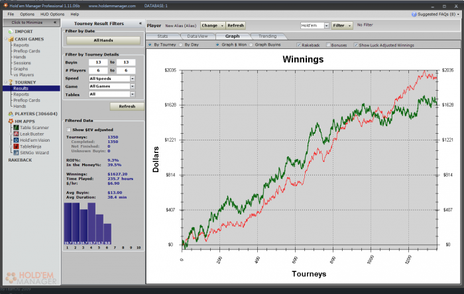The width and height of the screenshot is (464, 294).
Task: Switch to the Stats tab
Action: click(162, 36)
